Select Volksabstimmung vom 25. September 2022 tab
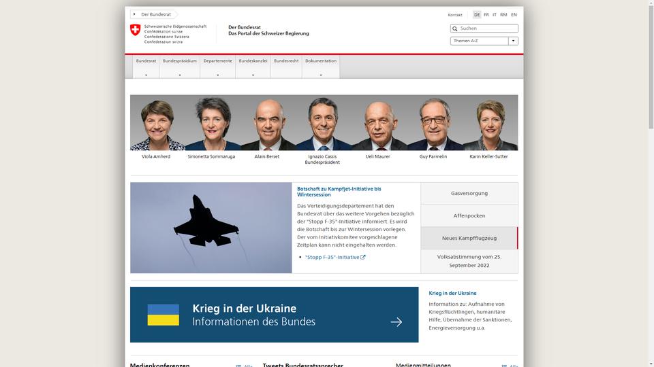 pyautogui.click(x=469, y=261)
